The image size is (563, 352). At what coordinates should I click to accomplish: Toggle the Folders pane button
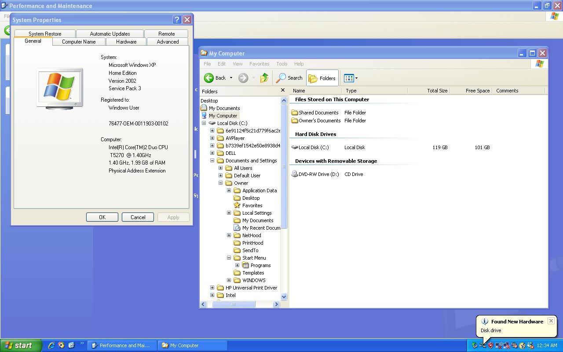click(322, 78)
